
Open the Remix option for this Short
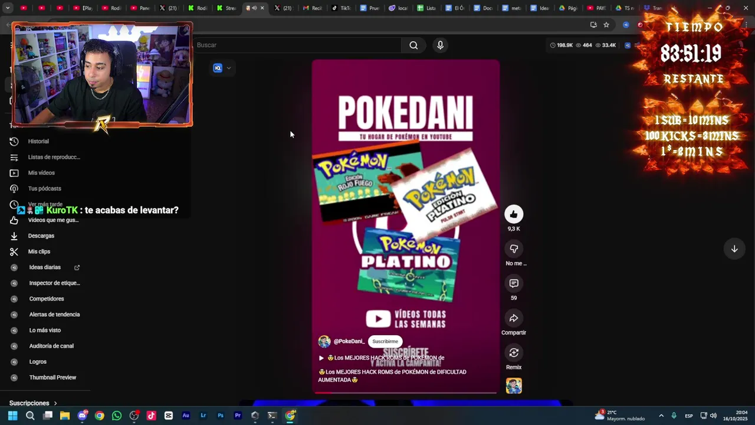[514, 353]
